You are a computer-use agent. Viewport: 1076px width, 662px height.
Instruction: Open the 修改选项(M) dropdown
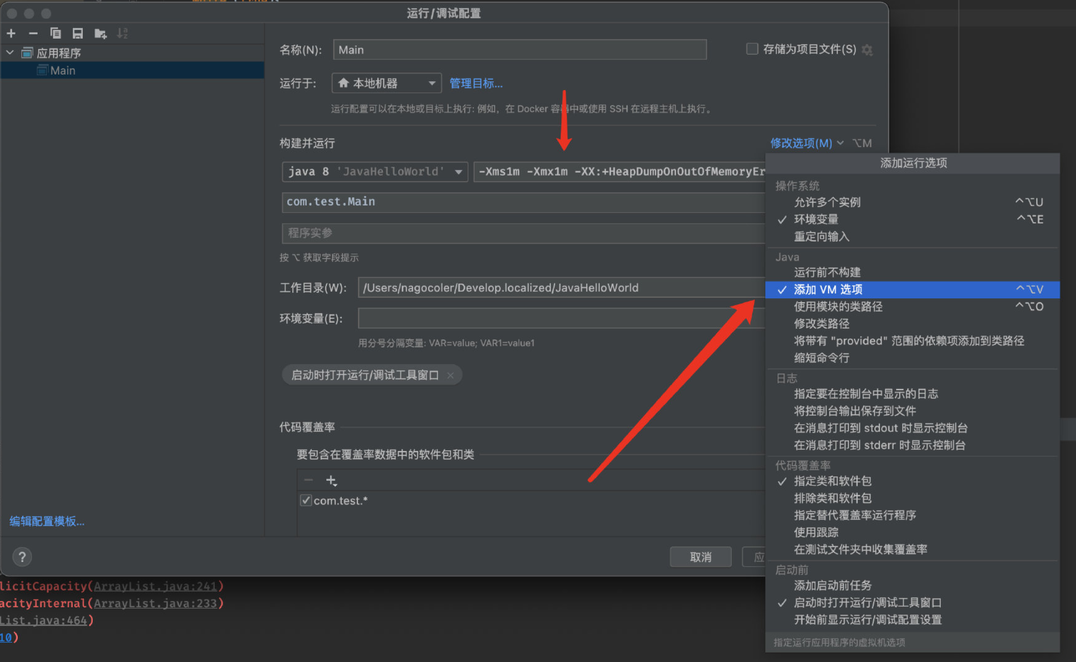[x=807, y=143]
